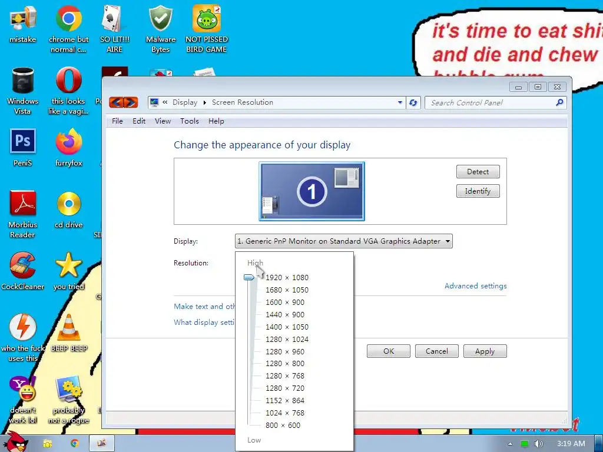
Task: Open the Edit menu
Action: [x=139, y=121]
